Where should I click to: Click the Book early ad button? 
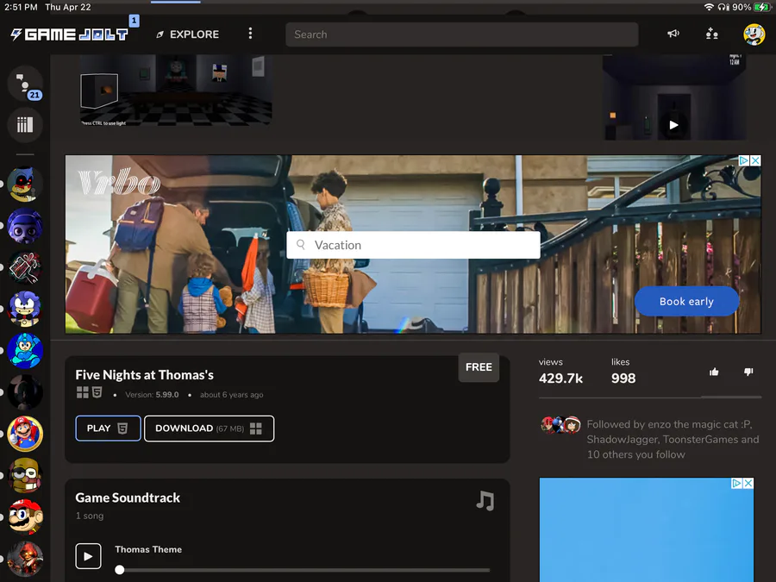coord(686,301)
